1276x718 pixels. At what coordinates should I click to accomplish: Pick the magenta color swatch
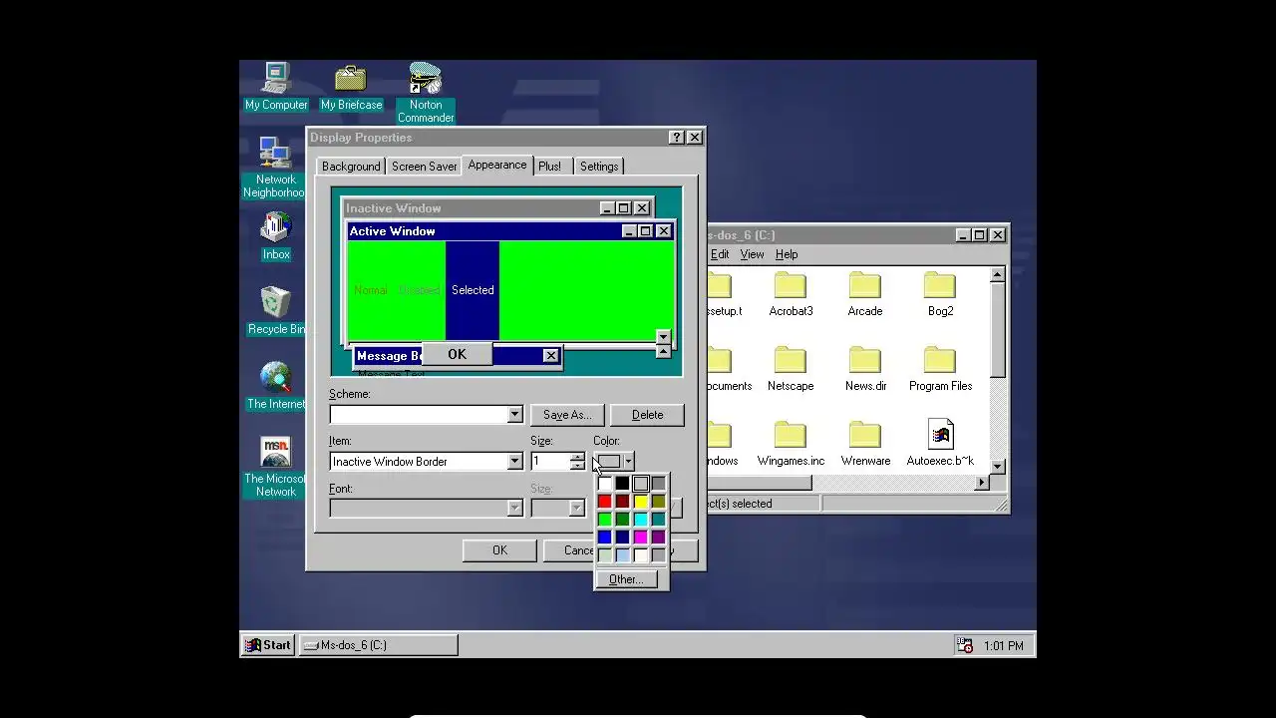(640, 538)
